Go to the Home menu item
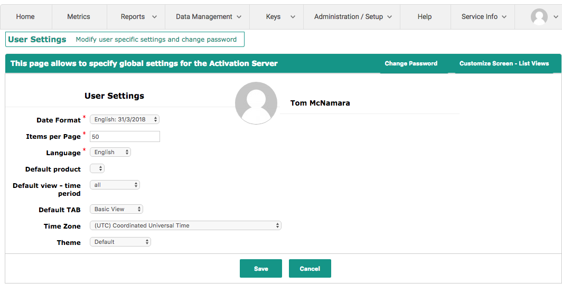The width and height of the screenshot is (562, 284). tap(25, 17)
